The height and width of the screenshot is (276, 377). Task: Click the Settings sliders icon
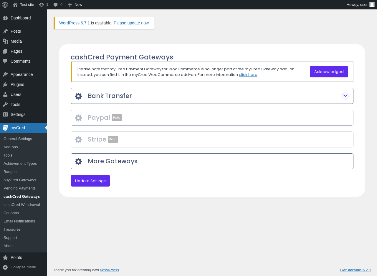click(x=5, y=114)
